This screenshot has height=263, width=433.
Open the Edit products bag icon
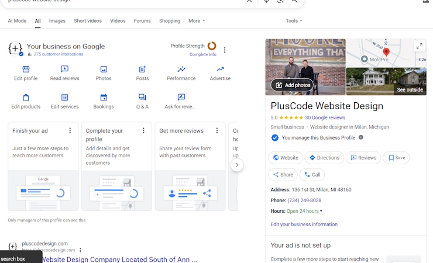(26, 98)
